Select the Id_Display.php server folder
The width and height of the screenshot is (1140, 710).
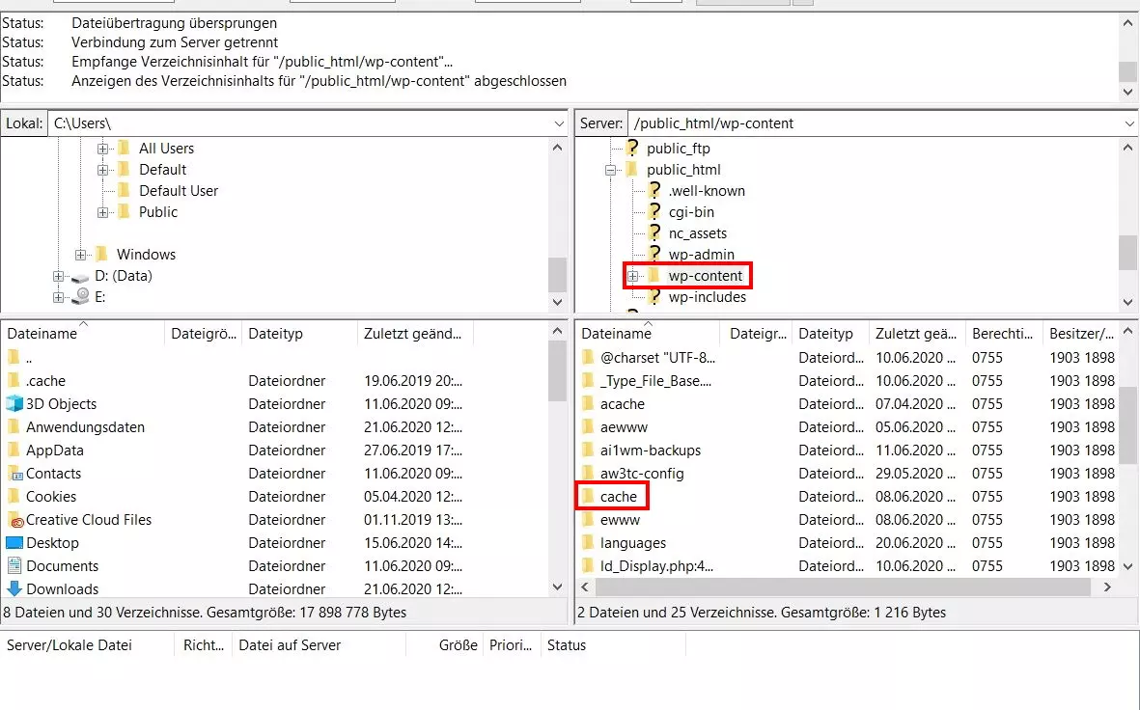[x=656, y=566]
